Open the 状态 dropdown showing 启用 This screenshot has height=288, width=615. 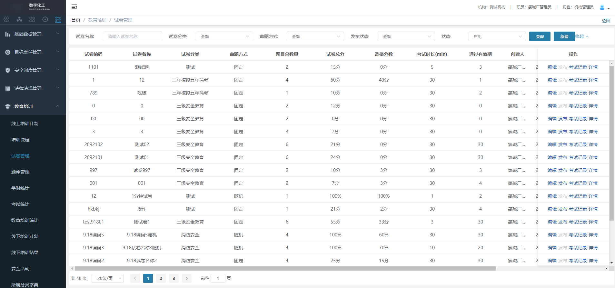(x=497, y=36)
